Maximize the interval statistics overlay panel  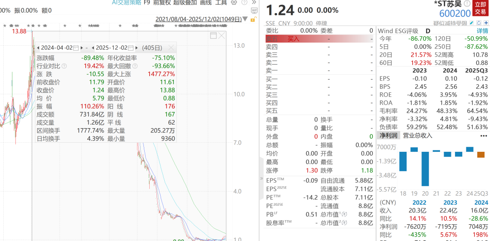pyautogui.click(x=213, y=35)
